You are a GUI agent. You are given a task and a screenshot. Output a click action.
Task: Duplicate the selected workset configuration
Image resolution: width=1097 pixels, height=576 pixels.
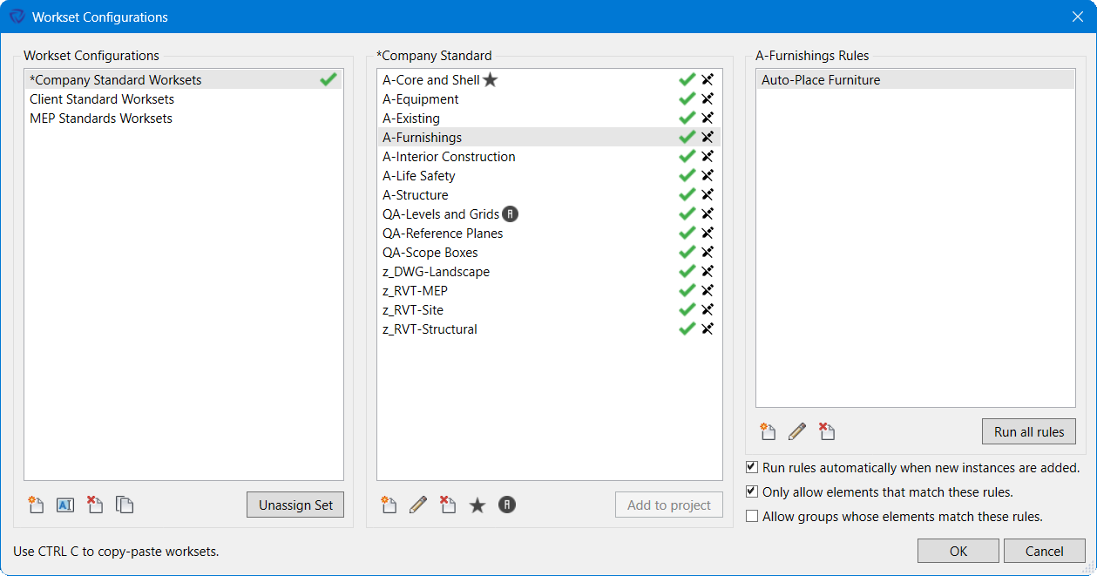pos(125,505)
